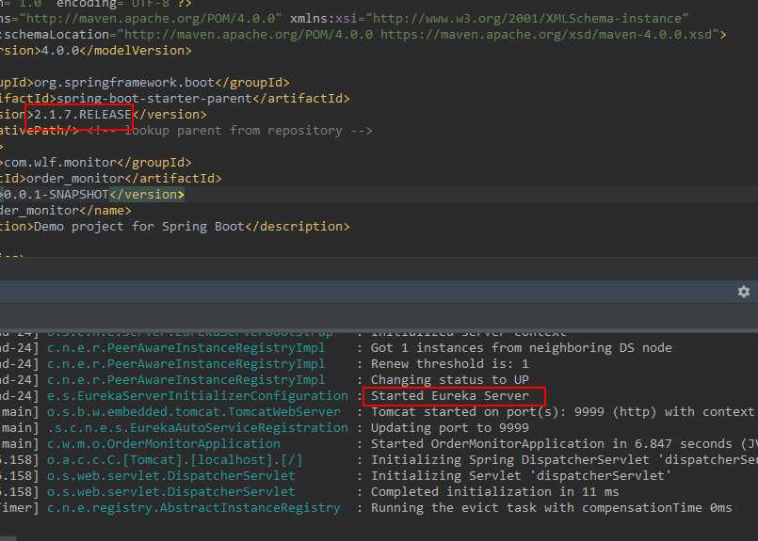Click the 'Renew threshold is: 1' log line

pyautogui.click(x=449, y=364)
